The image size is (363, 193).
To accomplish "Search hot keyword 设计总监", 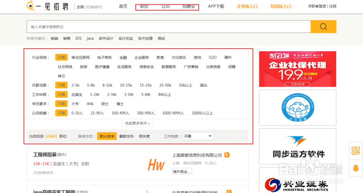I will (x=126, y=38).
